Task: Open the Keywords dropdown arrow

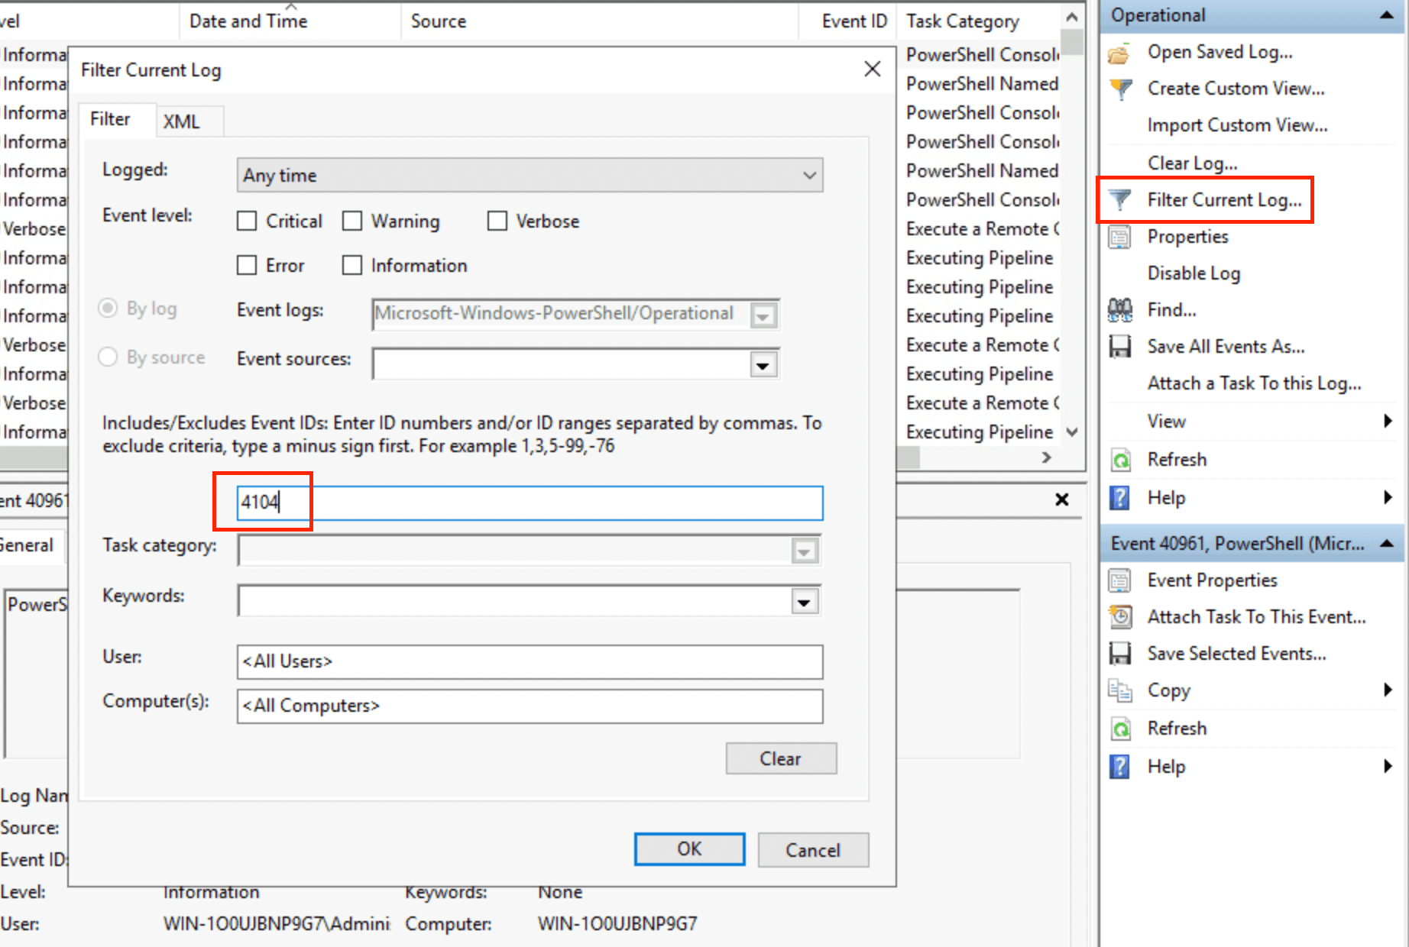Action: pos(804,602)
